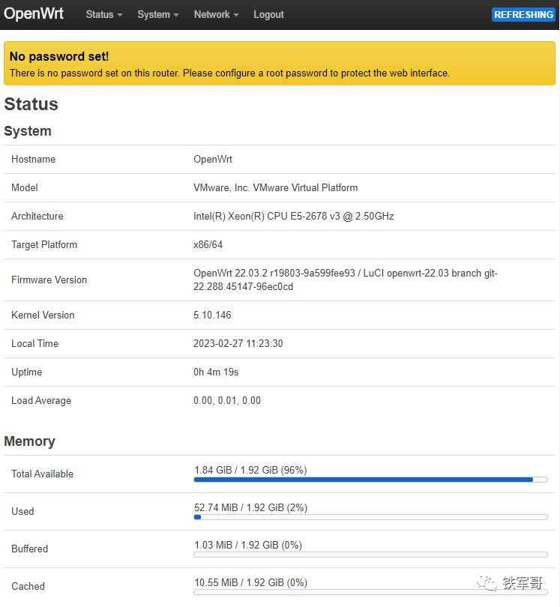Click the Local Time value
The height and width of the screenshot is (607, 560).
pyautogui.click(x=238, y=344)
